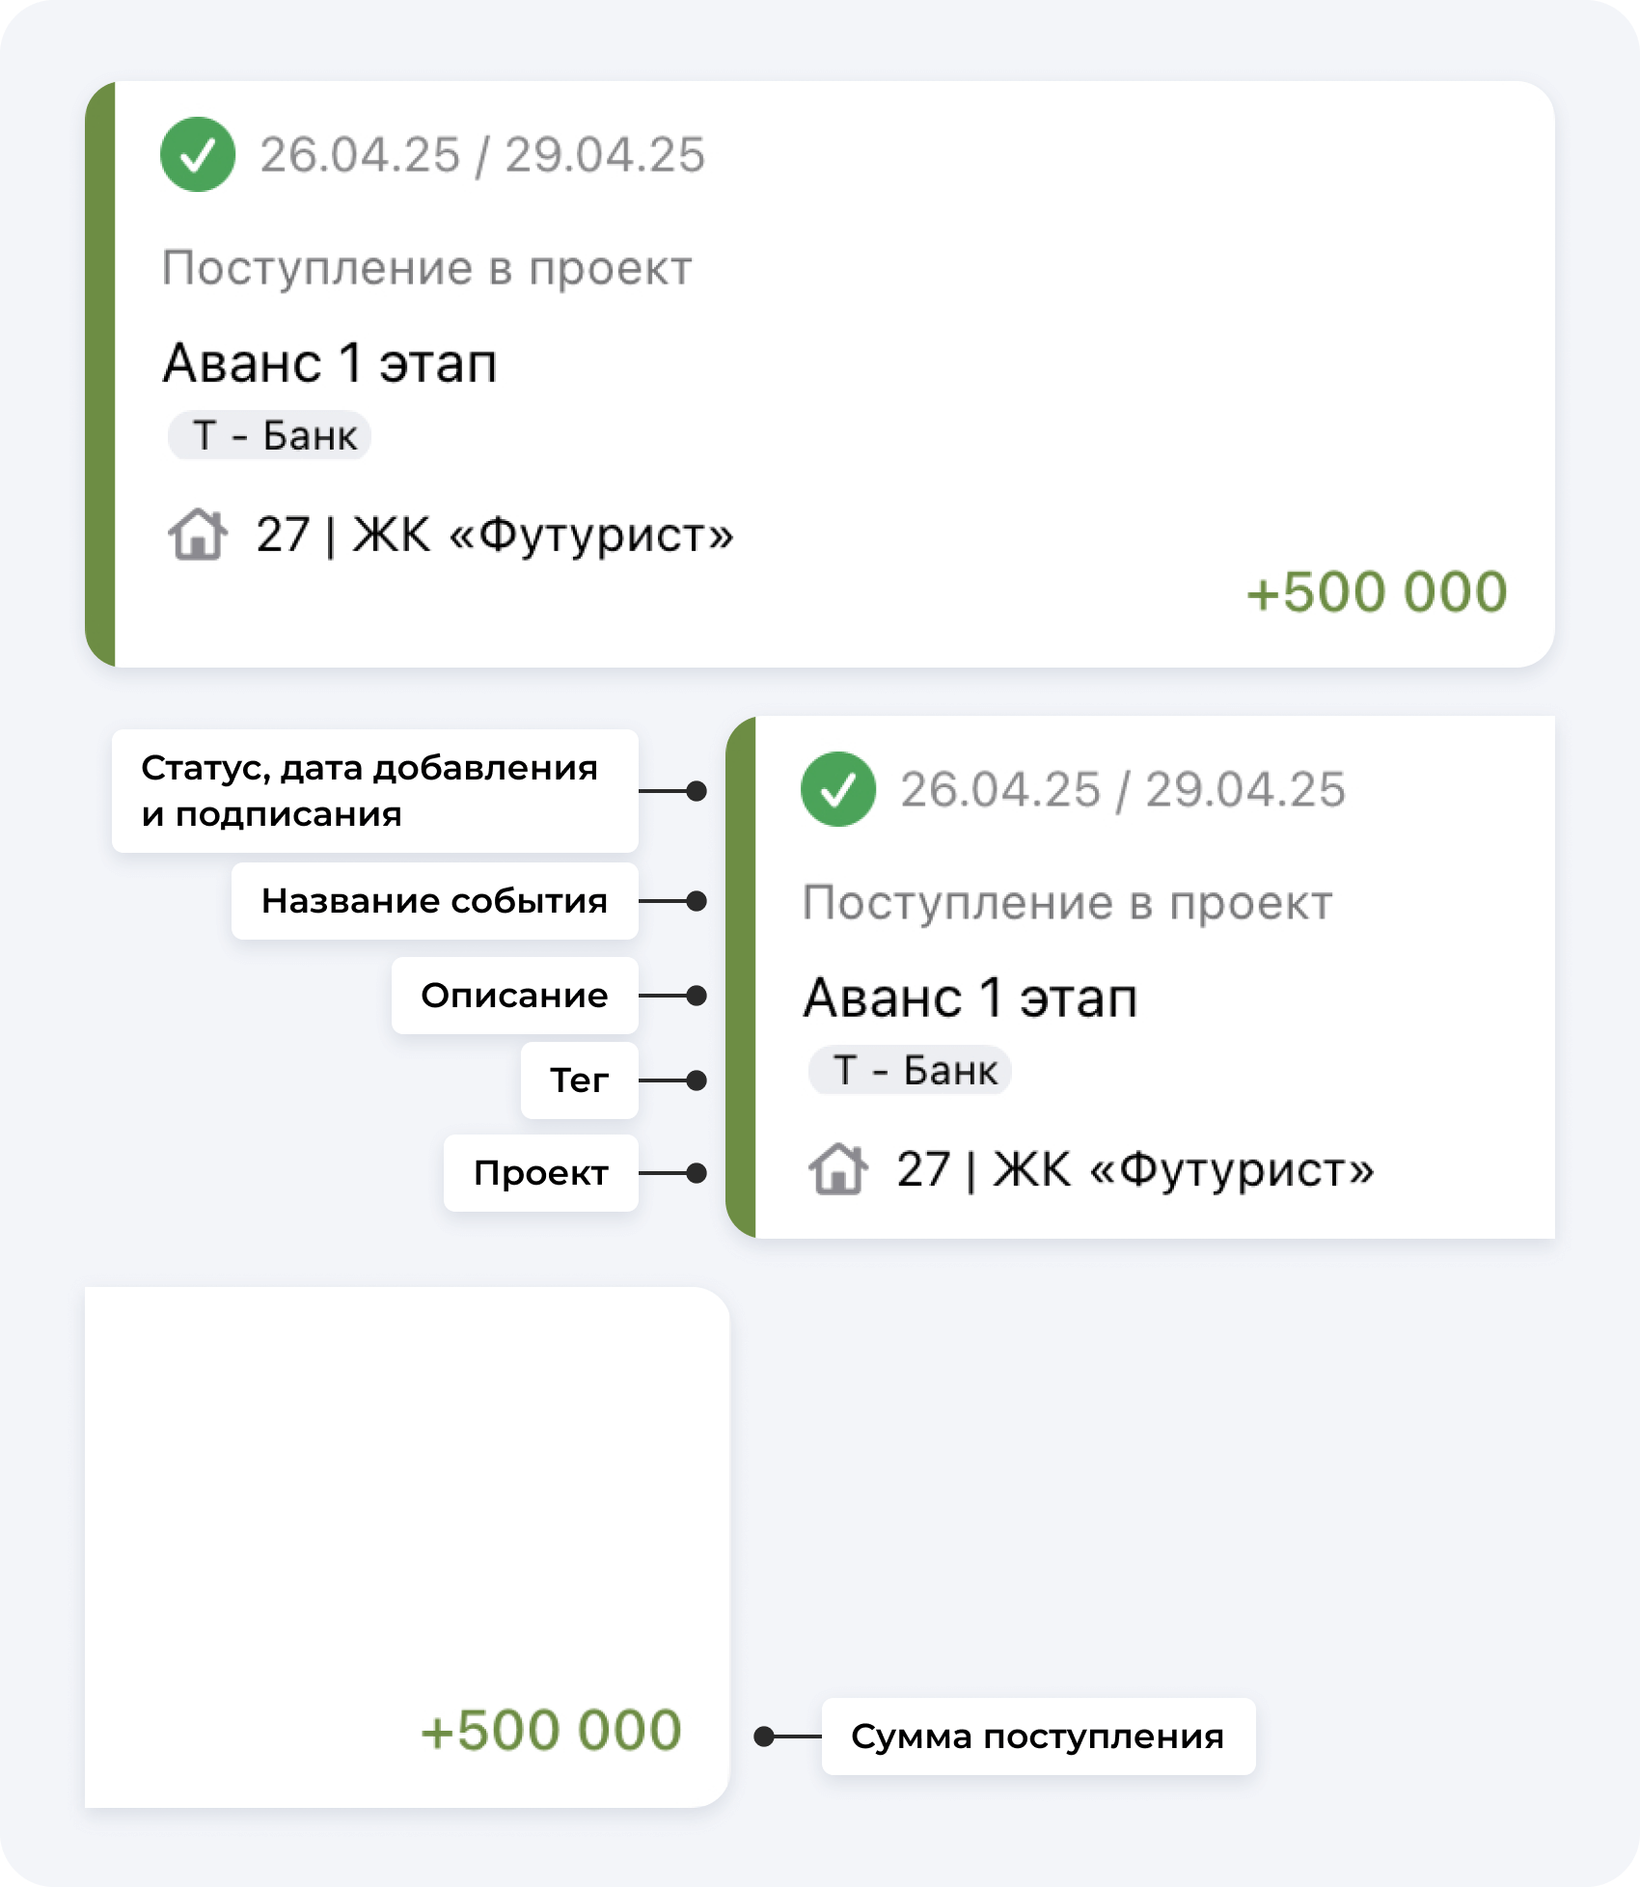Image resolution: width=1640 pixels, height=1887 pixels.
Task: Open project 27 | ЖК «Футурист» in top card
Action: click(495, 534)
